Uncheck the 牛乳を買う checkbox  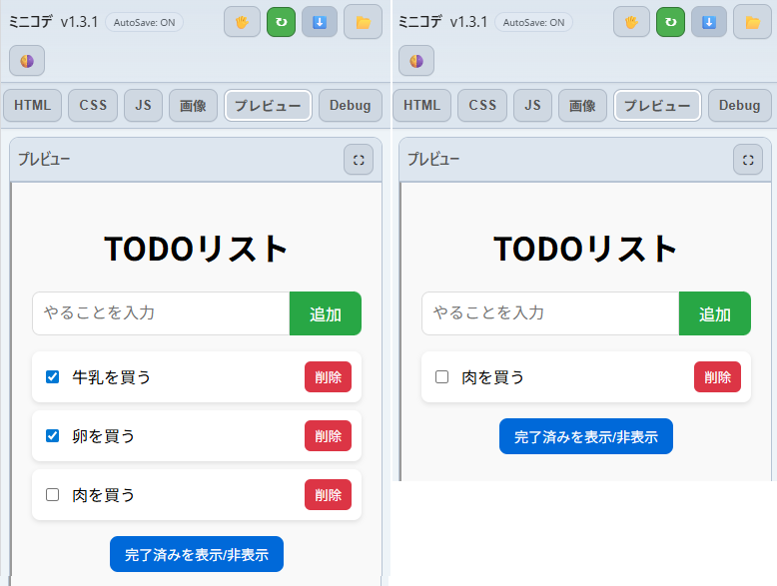[53, 377]
